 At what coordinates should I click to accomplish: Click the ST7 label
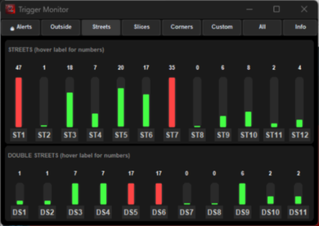(172, 135)
